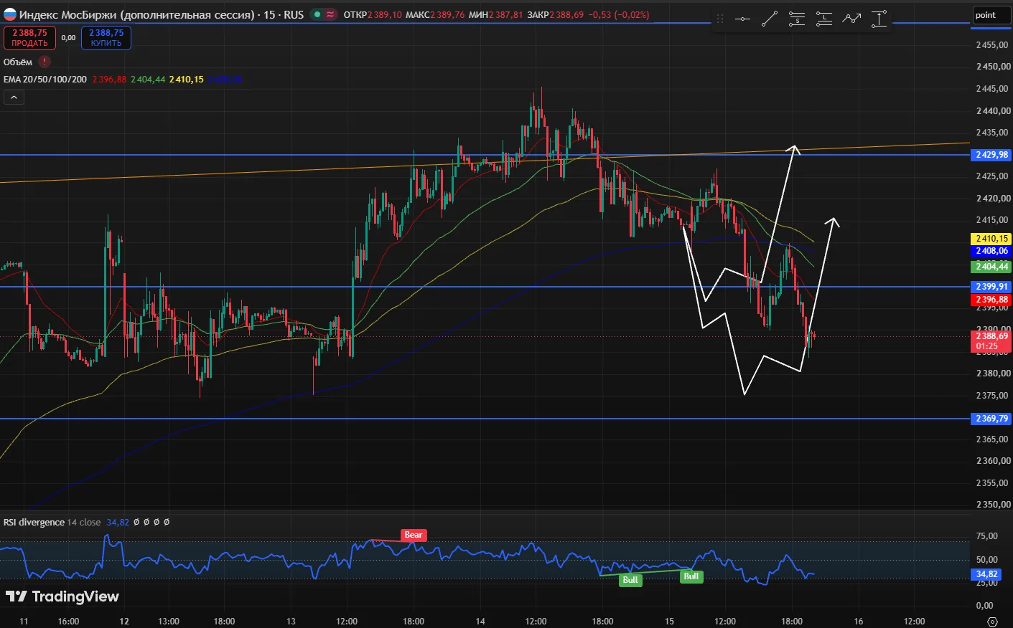This screenshot has height=628, width=1013.
Task: Click the green market status dot
Action: [x=317, y=14]
